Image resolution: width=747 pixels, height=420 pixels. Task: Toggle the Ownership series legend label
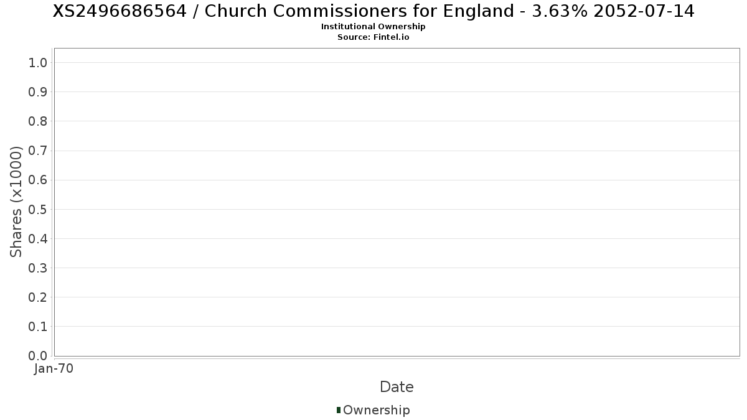376,410
